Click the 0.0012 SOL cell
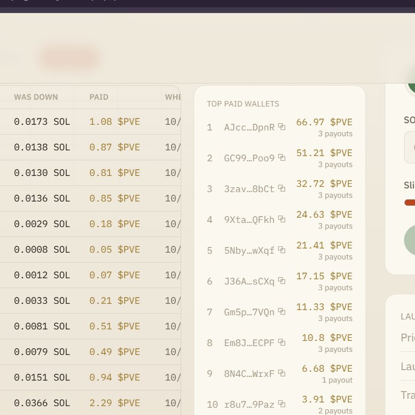Screen dimensions: 415x415 click(x=42, y=275)
